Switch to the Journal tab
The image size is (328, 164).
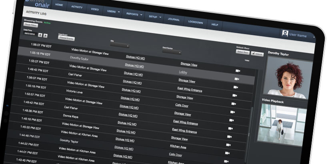tap(174, 19)
